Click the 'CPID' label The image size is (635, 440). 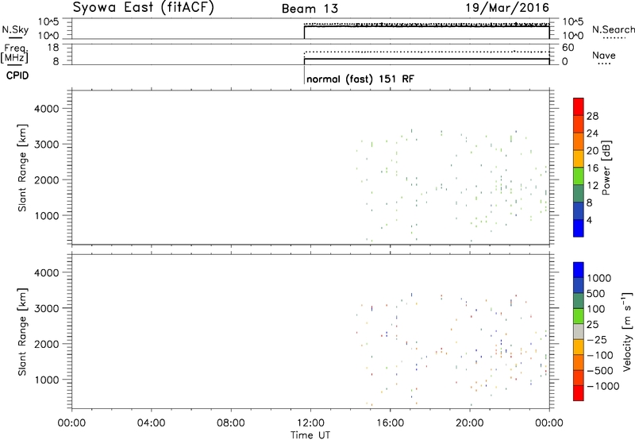17,75
